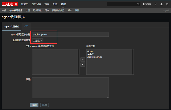
Task: Go to 用户群组 submenu
Action: click(37, 11)
